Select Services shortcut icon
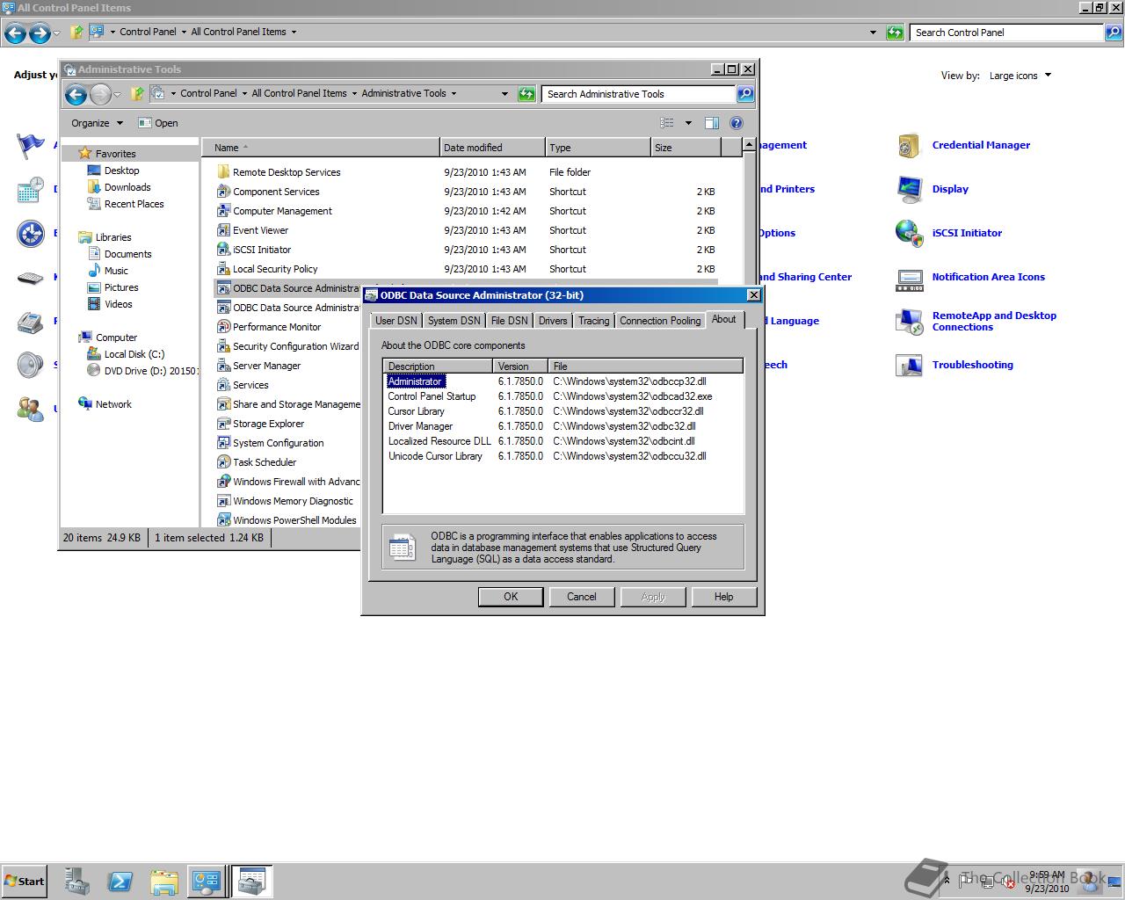Screen dimensions: 1125x900 coord(223,385)
